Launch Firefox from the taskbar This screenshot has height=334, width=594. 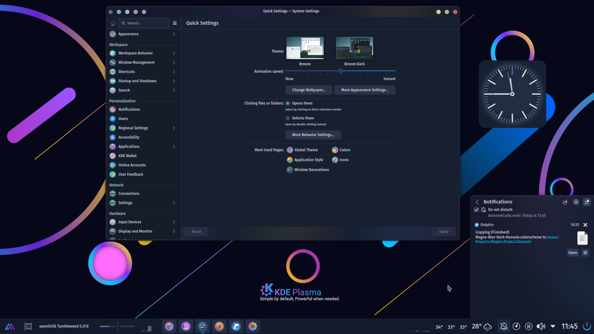(219, 326)
